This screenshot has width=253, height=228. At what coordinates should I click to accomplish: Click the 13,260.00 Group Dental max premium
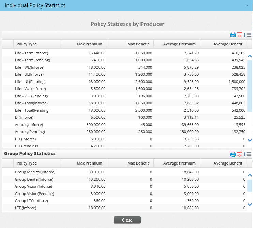point(97,179)
